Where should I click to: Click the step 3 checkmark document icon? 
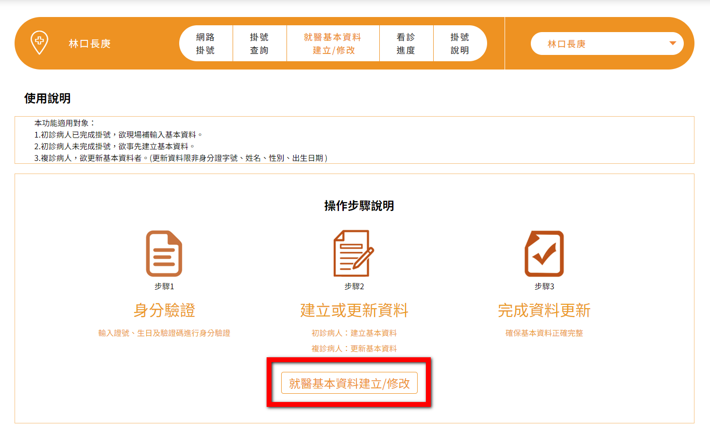pos(544,253)
